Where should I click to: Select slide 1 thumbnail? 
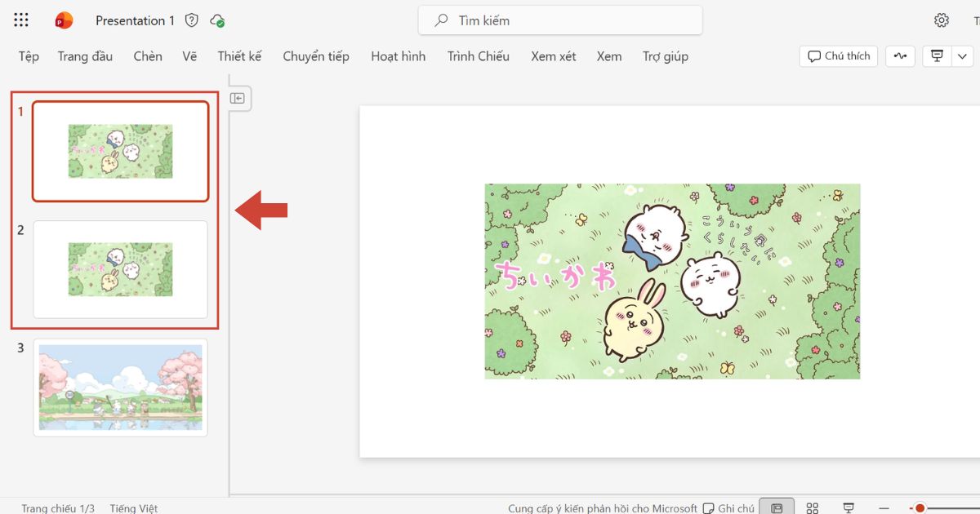(x=120, y=151)
